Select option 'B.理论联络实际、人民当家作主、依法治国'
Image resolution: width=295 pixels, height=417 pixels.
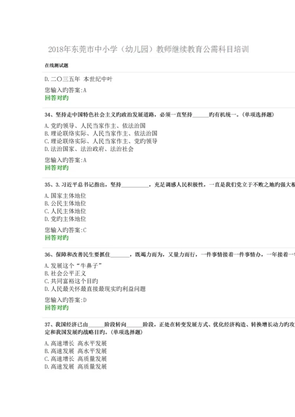click(x=101, y=133)
